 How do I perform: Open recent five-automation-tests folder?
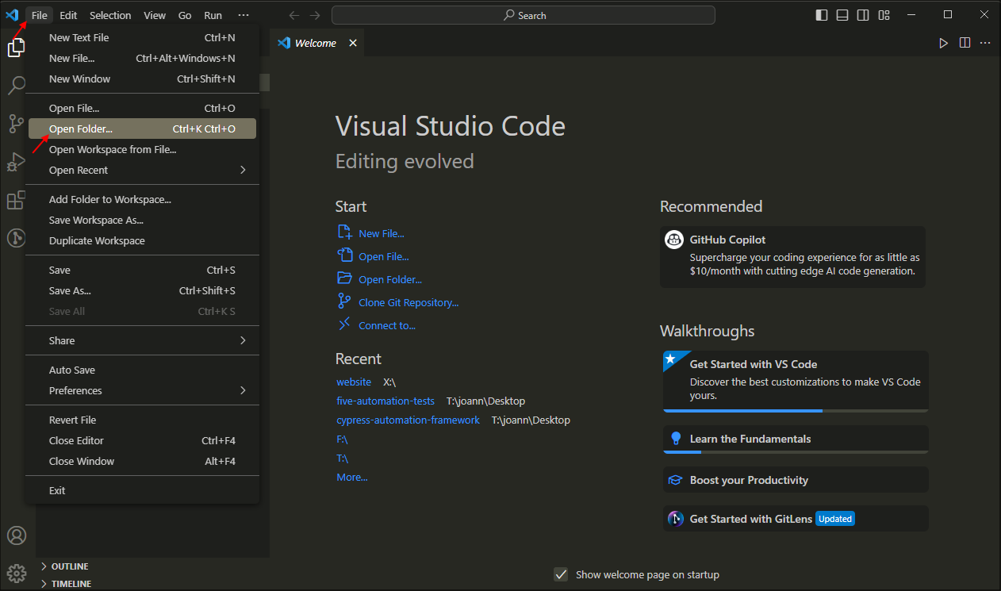click(385, 401)
